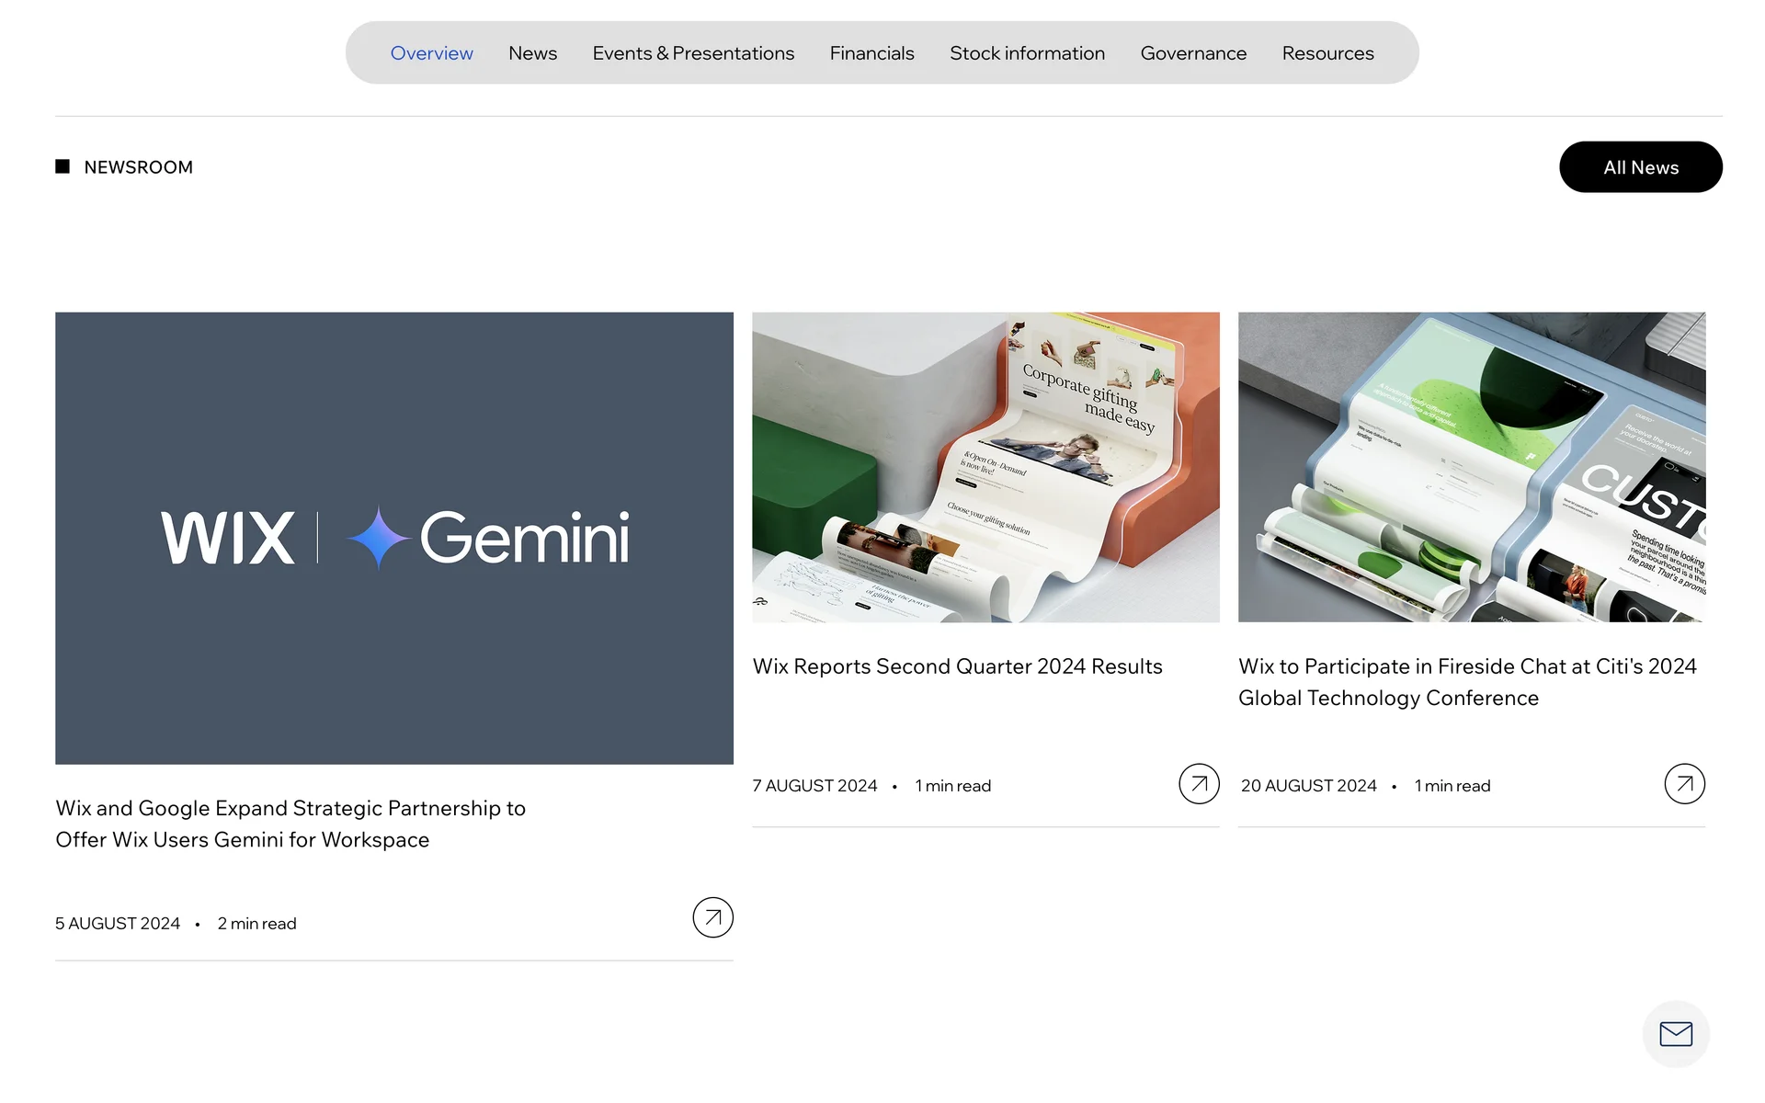Open the Overview tab
The image size is (1765, 1103).
point(431,53)
